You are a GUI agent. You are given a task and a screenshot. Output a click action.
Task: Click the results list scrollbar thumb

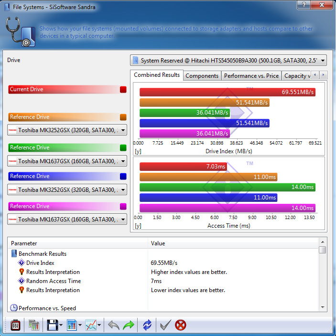322,250
